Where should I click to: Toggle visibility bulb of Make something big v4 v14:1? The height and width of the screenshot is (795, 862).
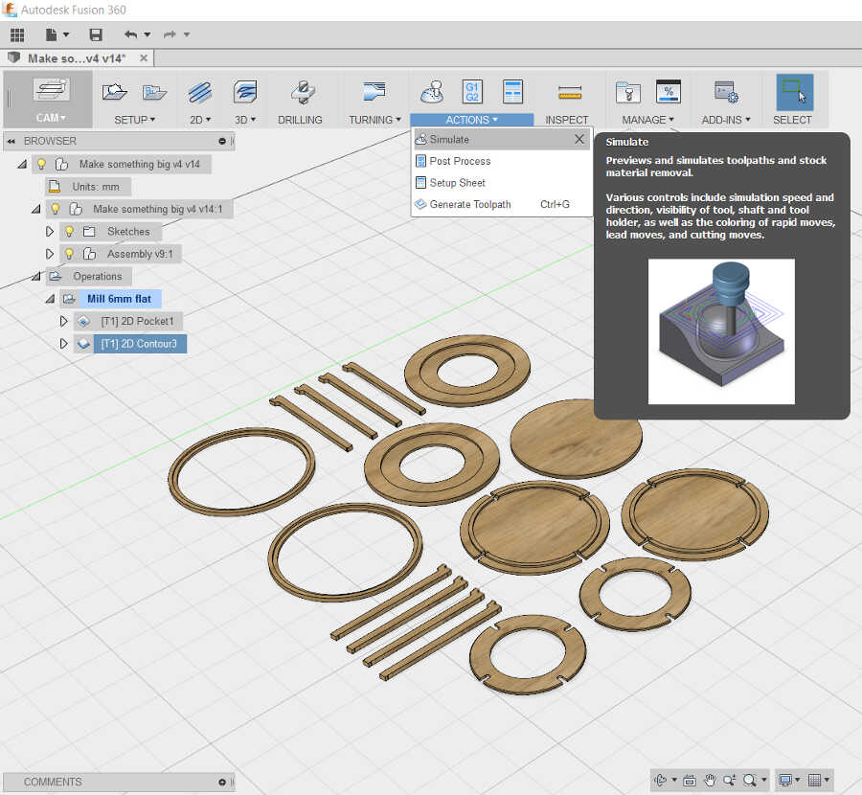[x=55, y=209]
